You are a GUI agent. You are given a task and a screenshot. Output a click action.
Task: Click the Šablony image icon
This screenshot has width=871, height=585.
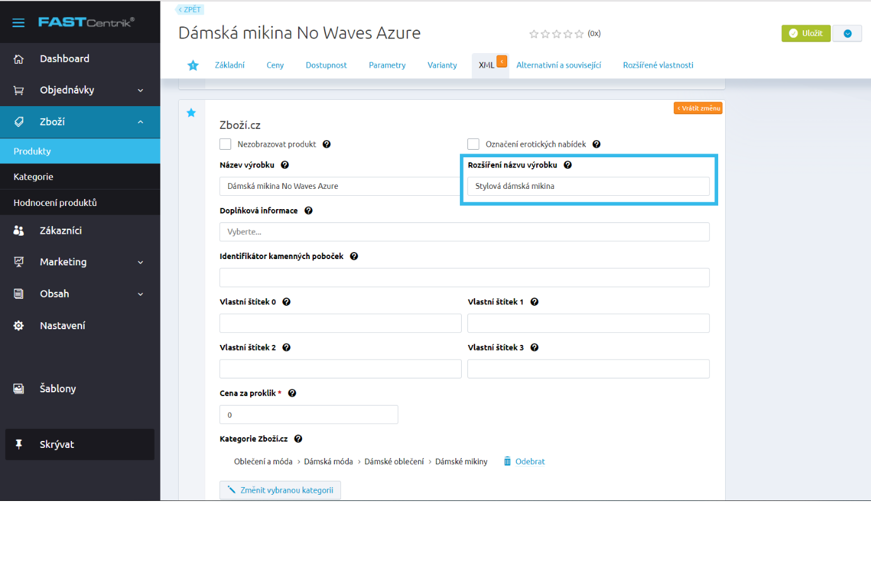19,389
